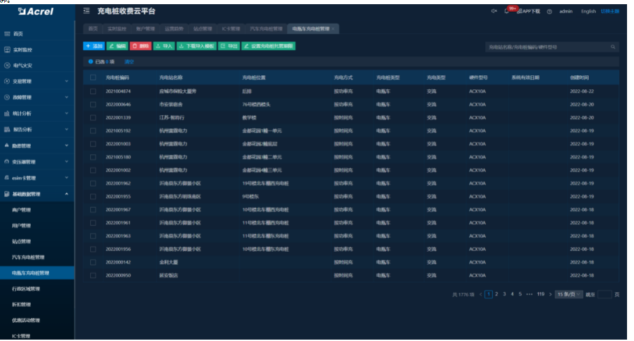Click the blue 添加 add button
The width and height of the screenshot is (634, 341).
[94, 46]
